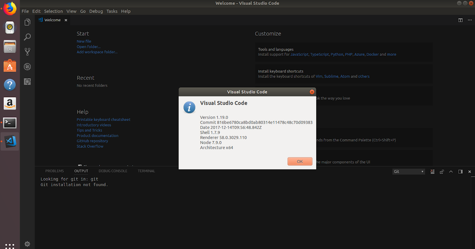Open the Debug view in activity bar

tap(27, 66)
